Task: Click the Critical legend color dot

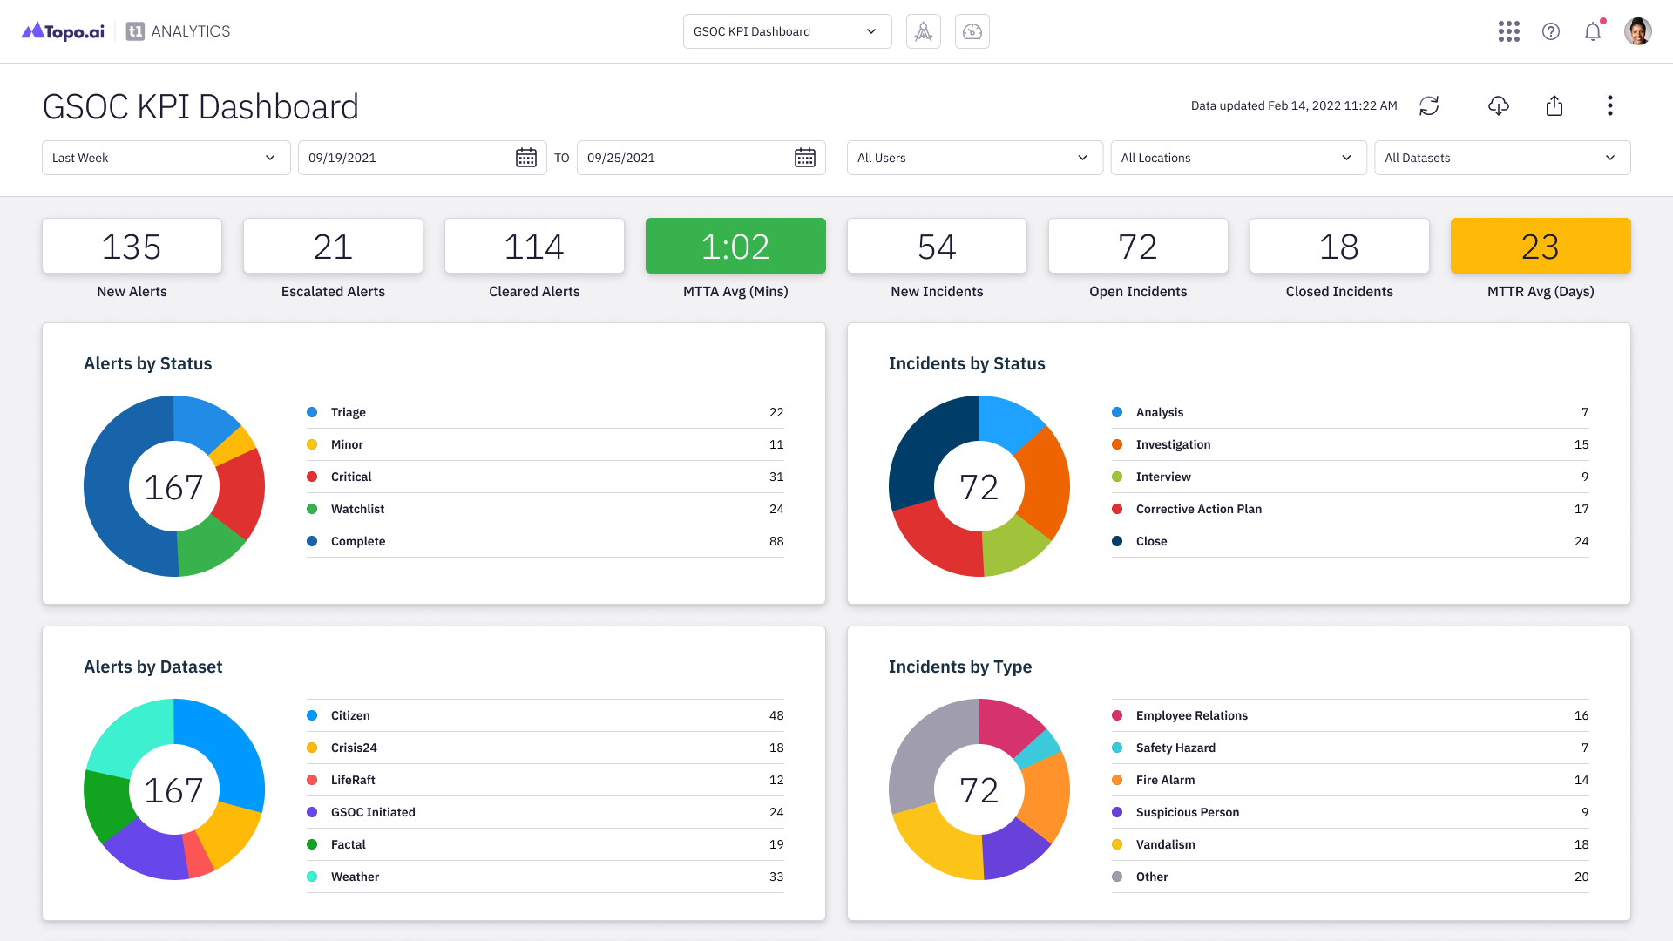Action: pos(312,477)
